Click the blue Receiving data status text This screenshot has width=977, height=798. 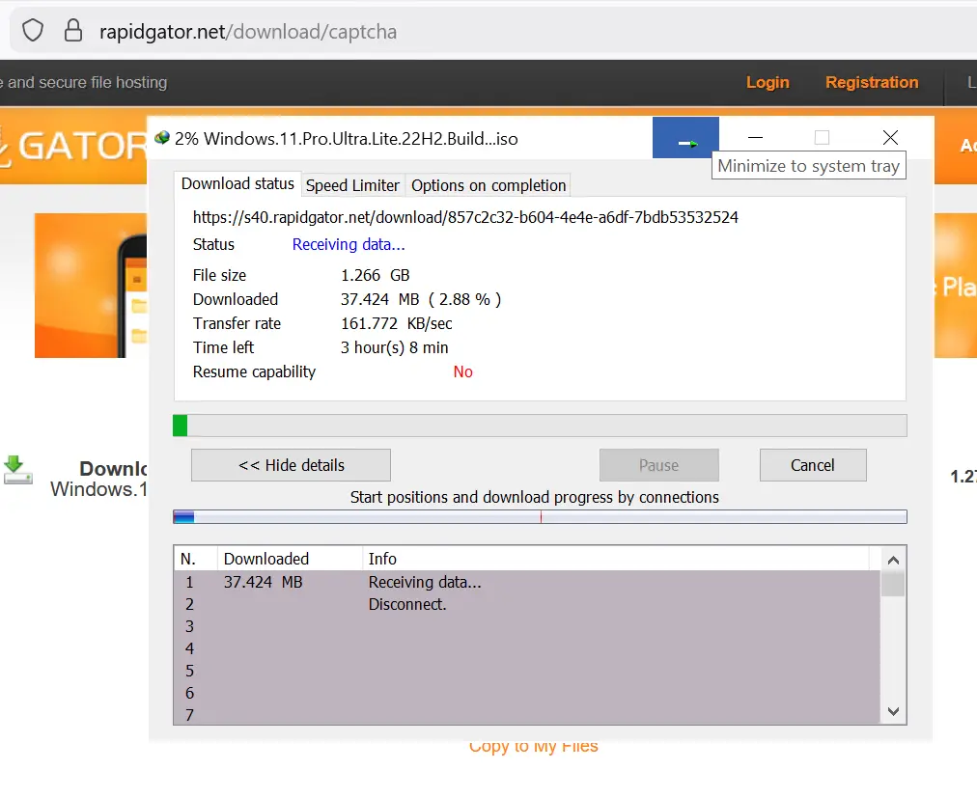(x=349, y=244)
